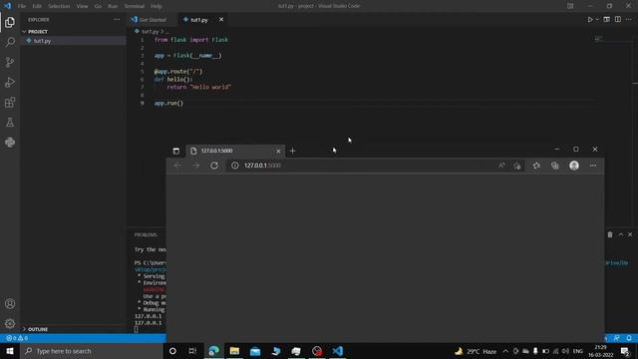Open browser tab actions menu icon

[175, 151]
